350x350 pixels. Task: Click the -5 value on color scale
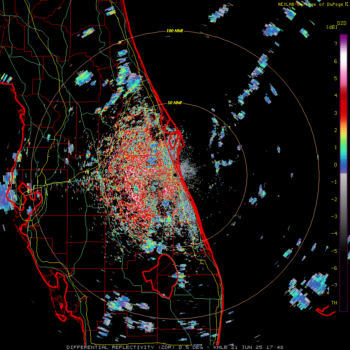point(334,251)
